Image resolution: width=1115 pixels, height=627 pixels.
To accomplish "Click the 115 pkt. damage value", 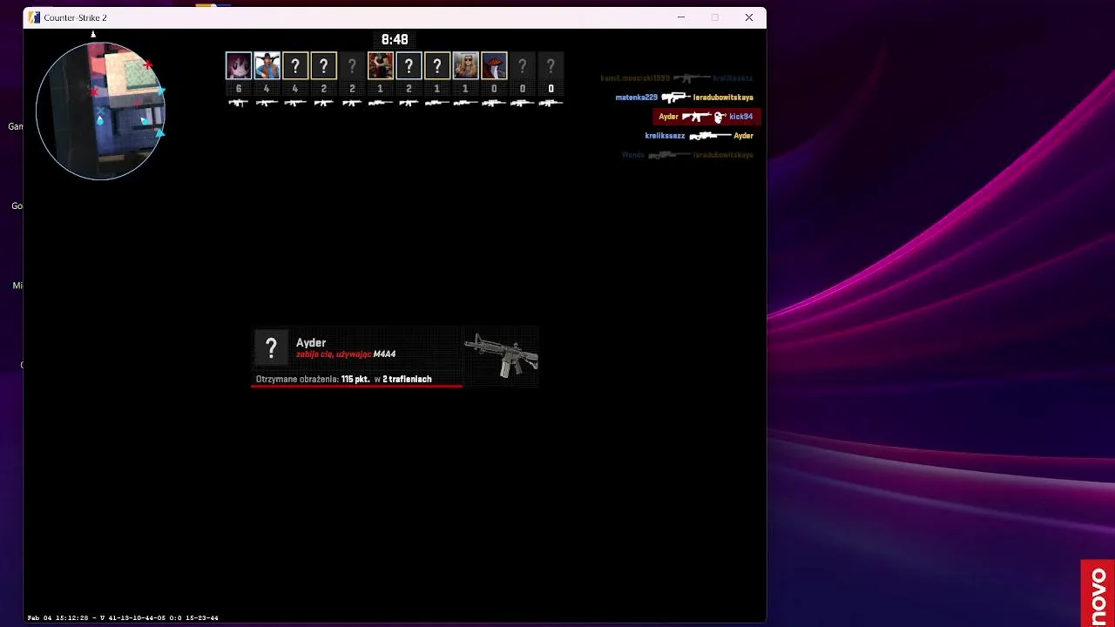I will tap(355, 380).
